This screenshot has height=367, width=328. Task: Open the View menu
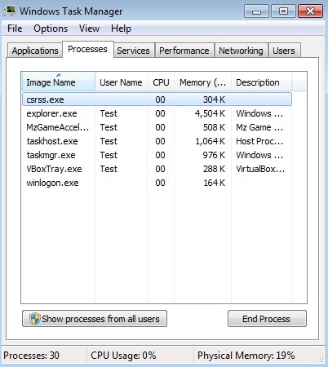(89, 29)
